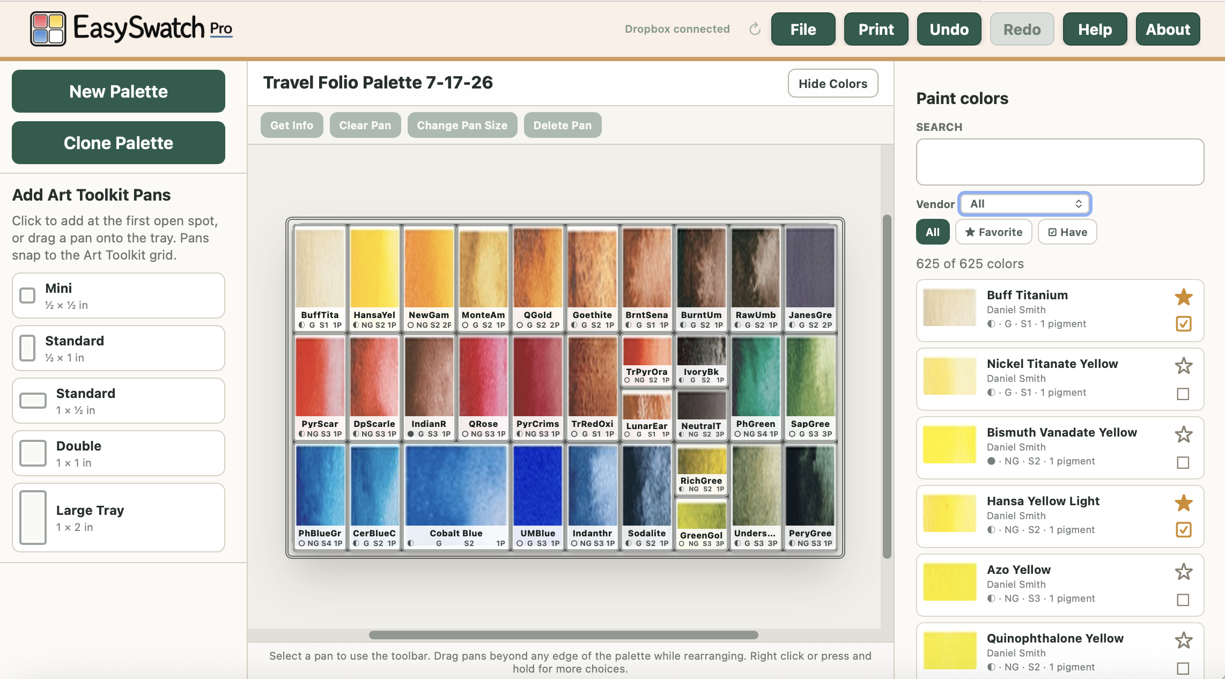Click the palette title Travel Folio Palette 7-17-26
This screenshot has height=679, width=1225.
[x=378, y=83]
